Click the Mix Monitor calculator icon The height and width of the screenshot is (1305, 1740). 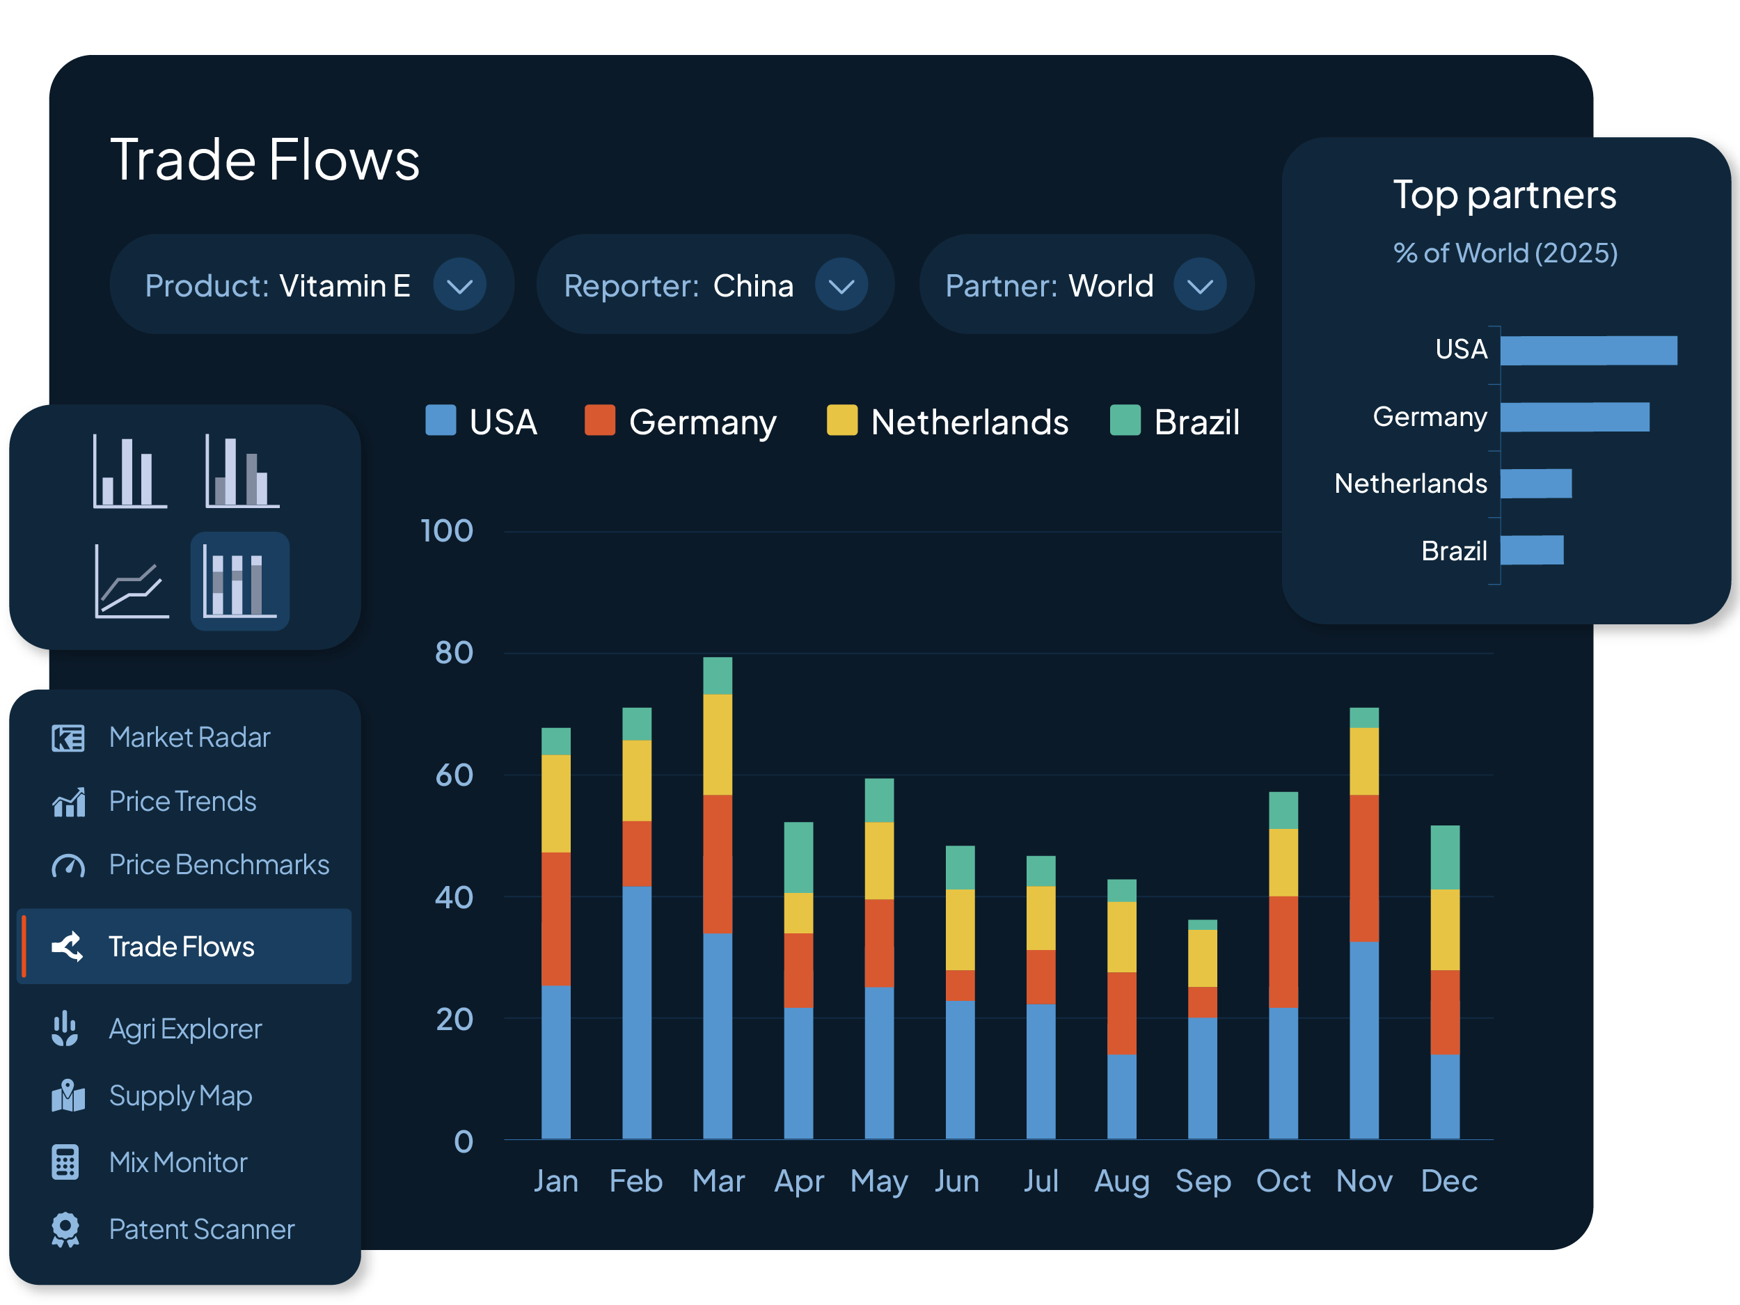click(65, 1162)
